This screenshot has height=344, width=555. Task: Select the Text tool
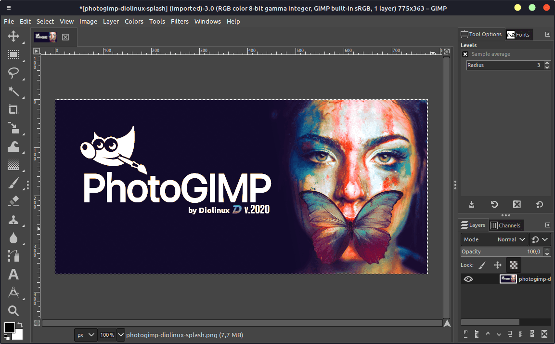(x=13, y=275)
